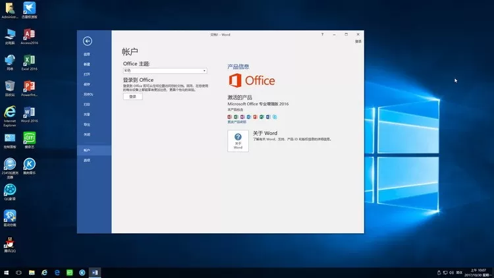Viewport: 494px width, 278px height.
Task: Click the Word icon in product list
Action: click(x=268, y=117)
